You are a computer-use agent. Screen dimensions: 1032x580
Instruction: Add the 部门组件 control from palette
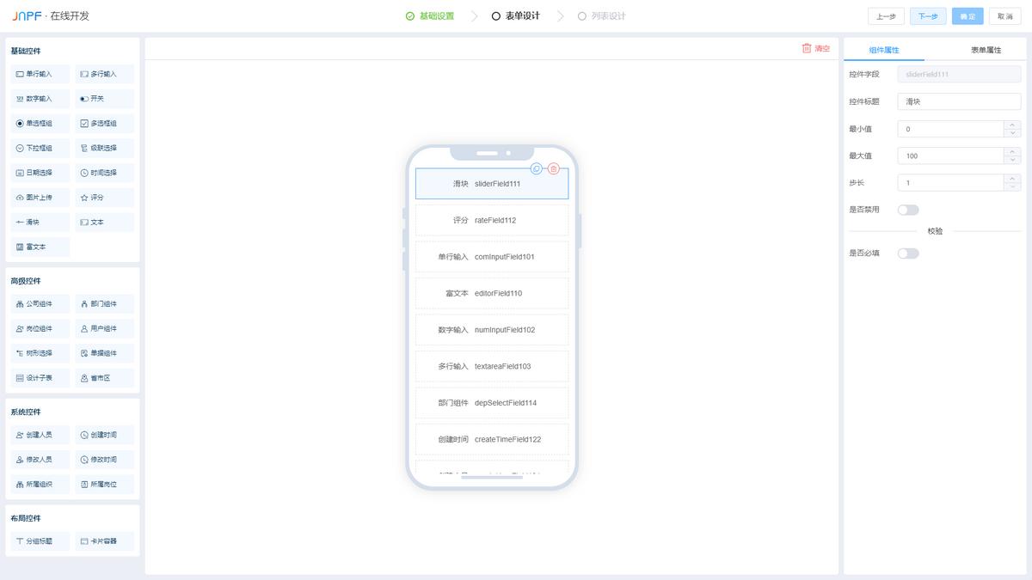[105, 303]
